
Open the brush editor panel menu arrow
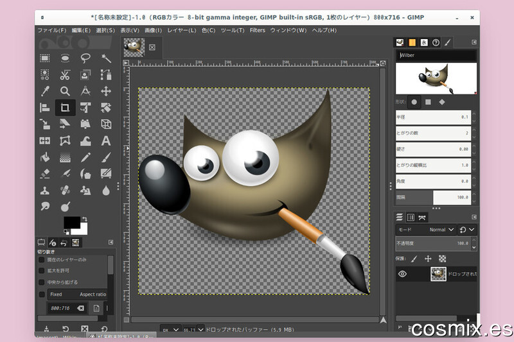tap(474, 42)
